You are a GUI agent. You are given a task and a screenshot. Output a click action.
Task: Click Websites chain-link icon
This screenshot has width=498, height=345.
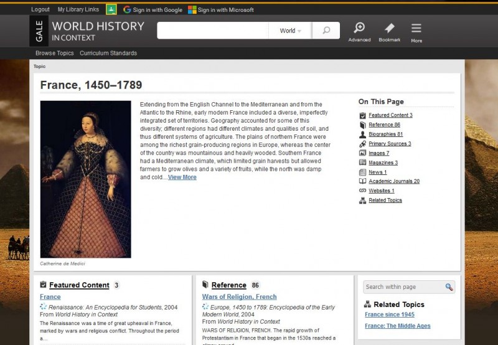click(362, 191)
